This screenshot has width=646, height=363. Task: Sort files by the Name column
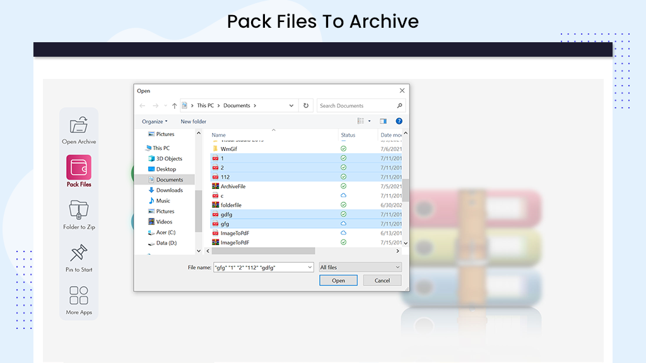[x=218, y=135]
